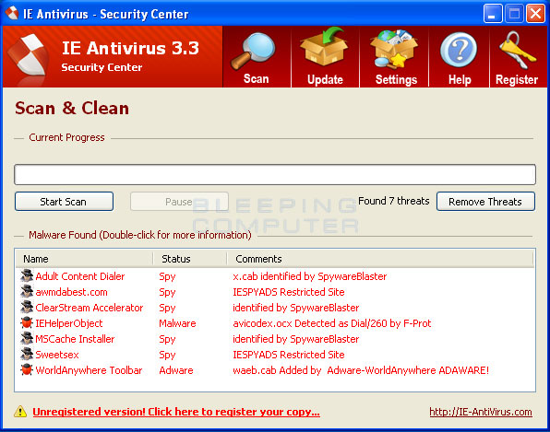The width and height of the screenshot is (550, 432).
Task: Click the Update box icon
Action: click(x=324, y=47)
